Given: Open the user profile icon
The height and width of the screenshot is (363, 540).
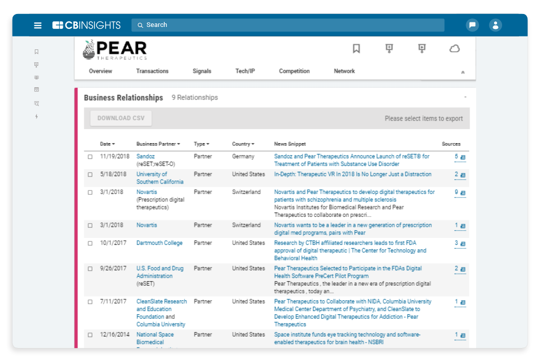Looking at the screenshot, I should click(495, 25).
